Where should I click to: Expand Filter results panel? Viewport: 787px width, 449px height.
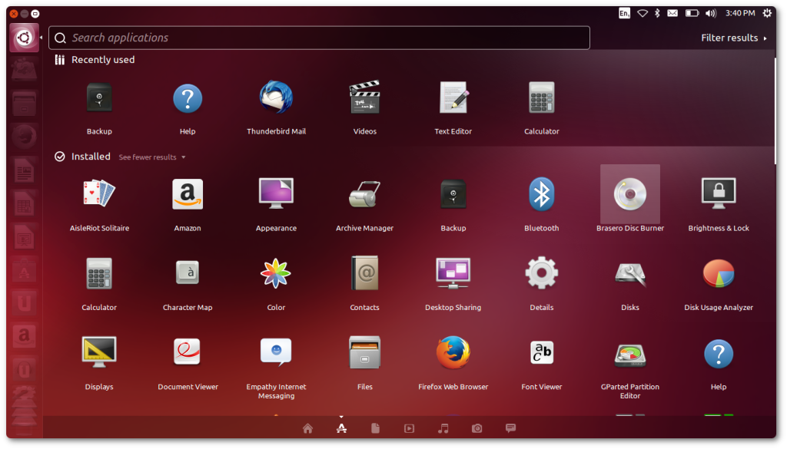733,38
